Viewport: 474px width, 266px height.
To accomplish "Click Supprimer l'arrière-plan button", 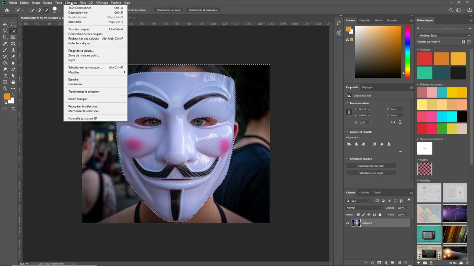I will [x=371, y=166].
